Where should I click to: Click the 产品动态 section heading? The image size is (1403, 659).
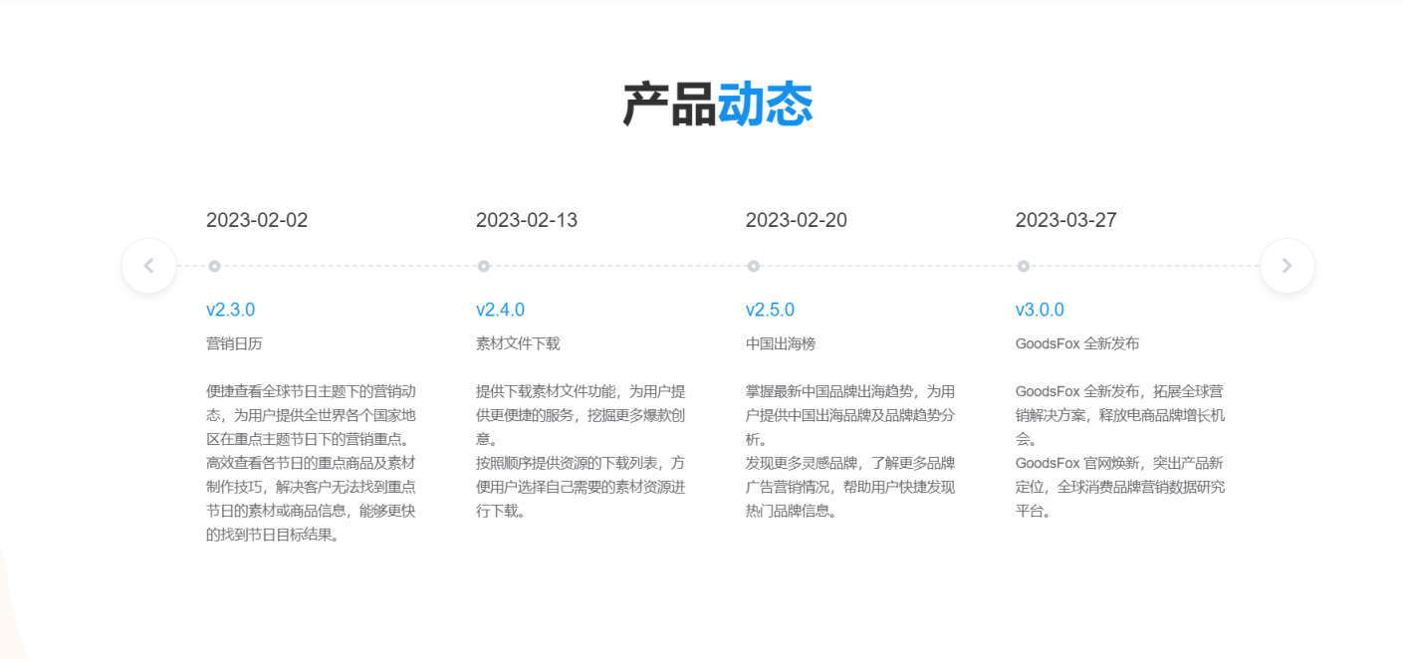pyautogui.click(x=718, y=104)
